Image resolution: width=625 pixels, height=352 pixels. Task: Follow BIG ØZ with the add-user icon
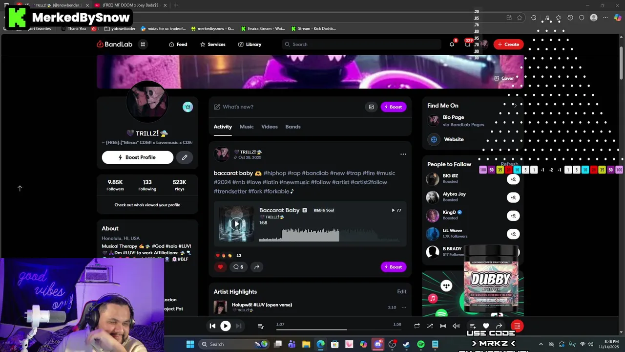[513, 179]
